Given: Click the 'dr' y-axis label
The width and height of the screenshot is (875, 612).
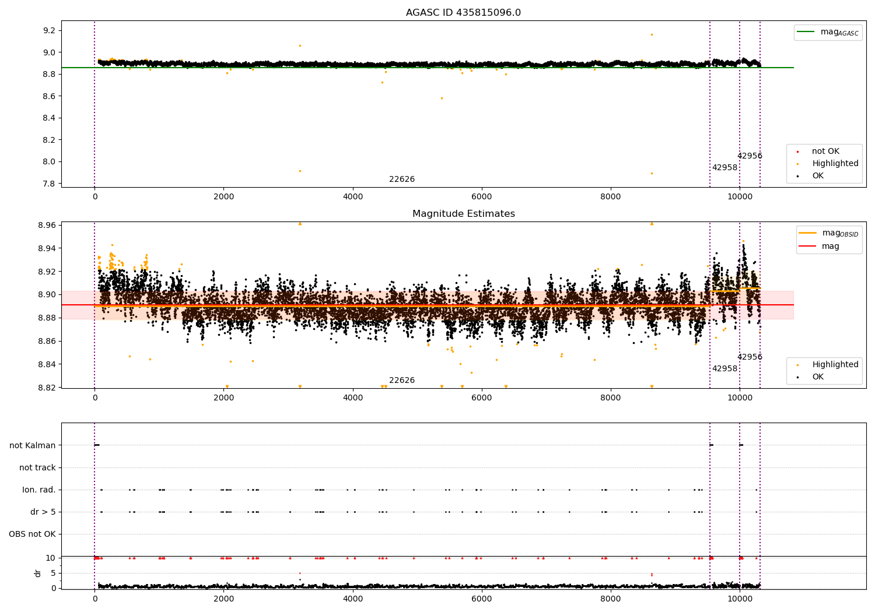Looking at the screenshot, I should tap(38, 573).
